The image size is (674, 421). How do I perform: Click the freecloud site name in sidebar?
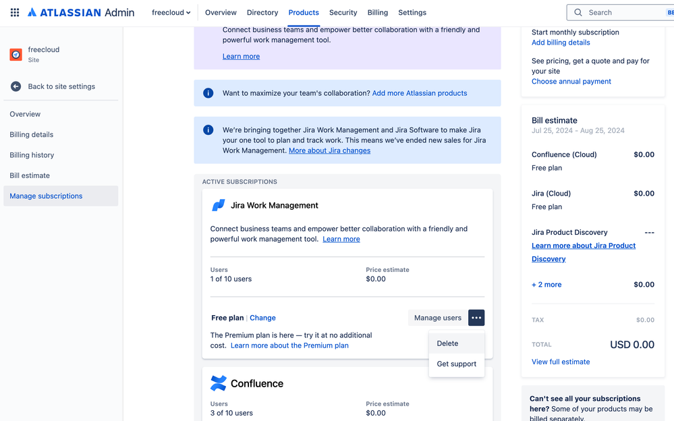tap(43, 49)
